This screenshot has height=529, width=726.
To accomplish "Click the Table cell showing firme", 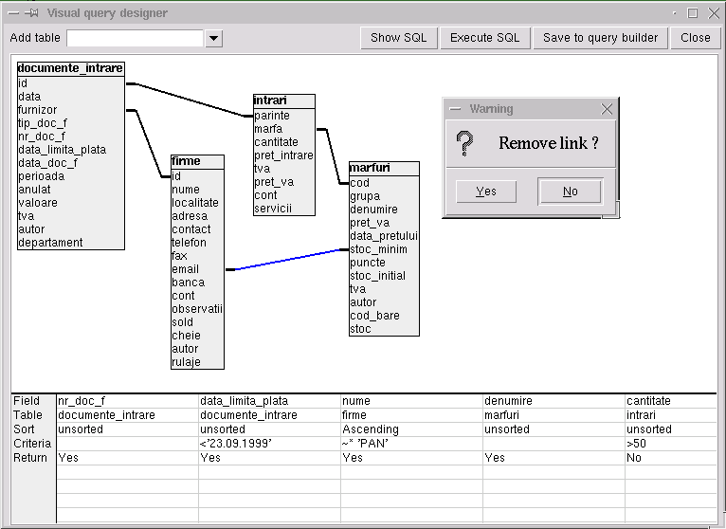I will 411,415.
